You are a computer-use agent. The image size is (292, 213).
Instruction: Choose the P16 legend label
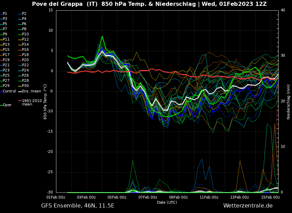click(25, 50)
